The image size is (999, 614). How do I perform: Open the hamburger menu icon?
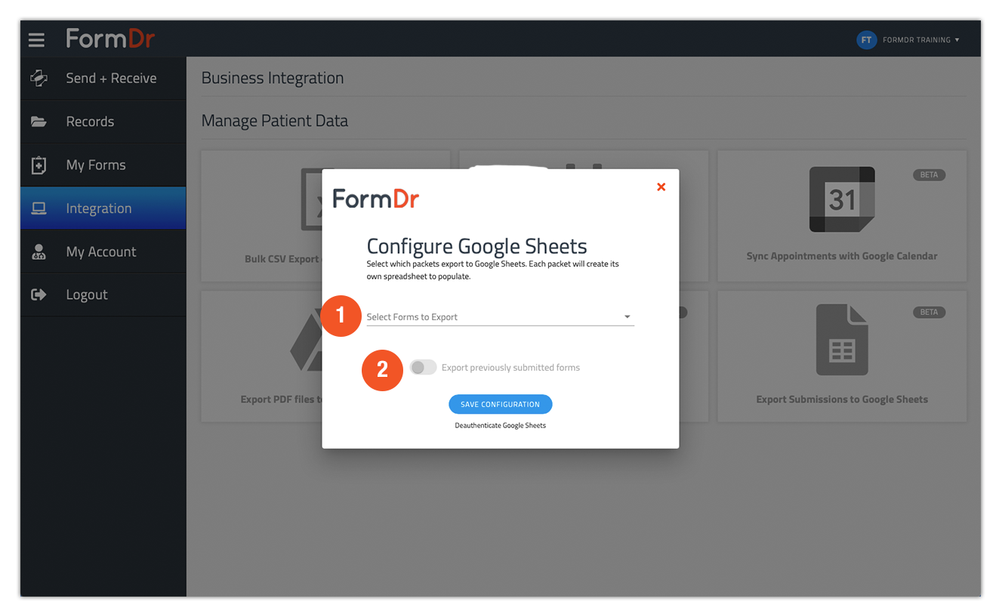pyautogui.click(x=36, y=40)
